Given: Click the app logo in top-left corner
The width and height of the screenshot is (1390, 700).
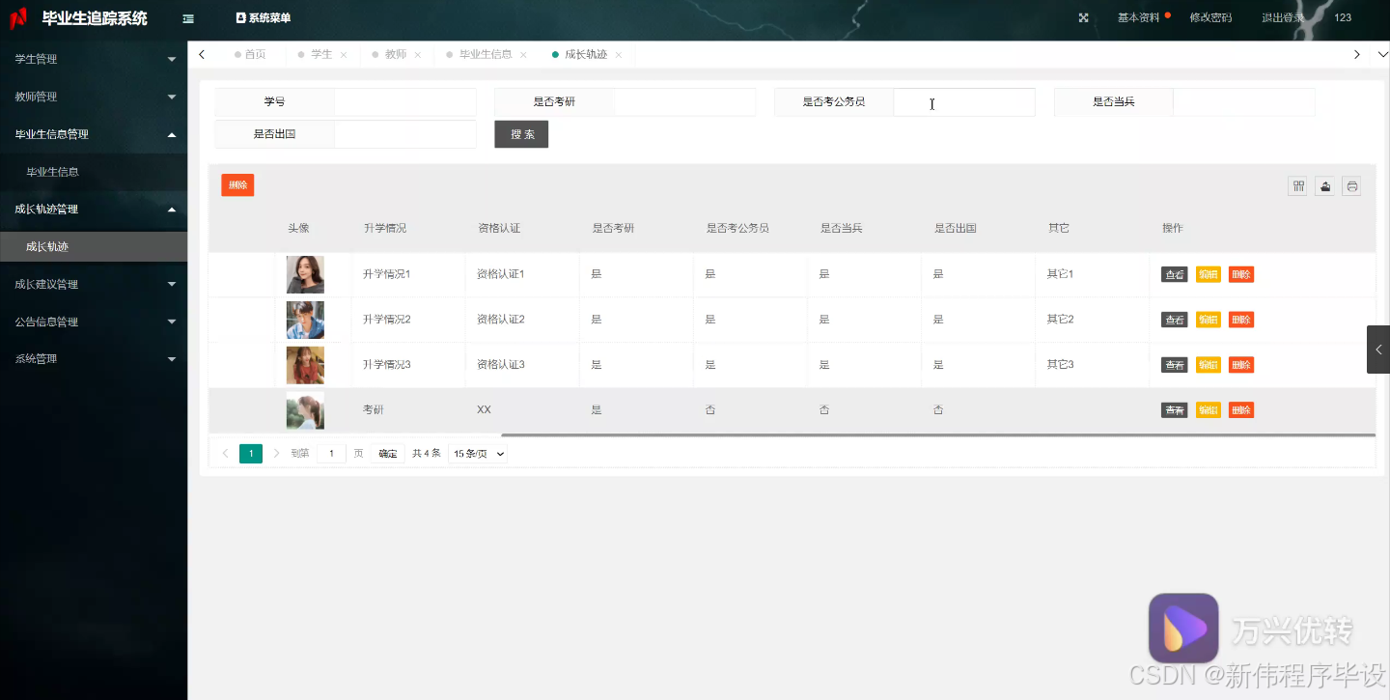Looking at the screenshot, I should [18, 18].
